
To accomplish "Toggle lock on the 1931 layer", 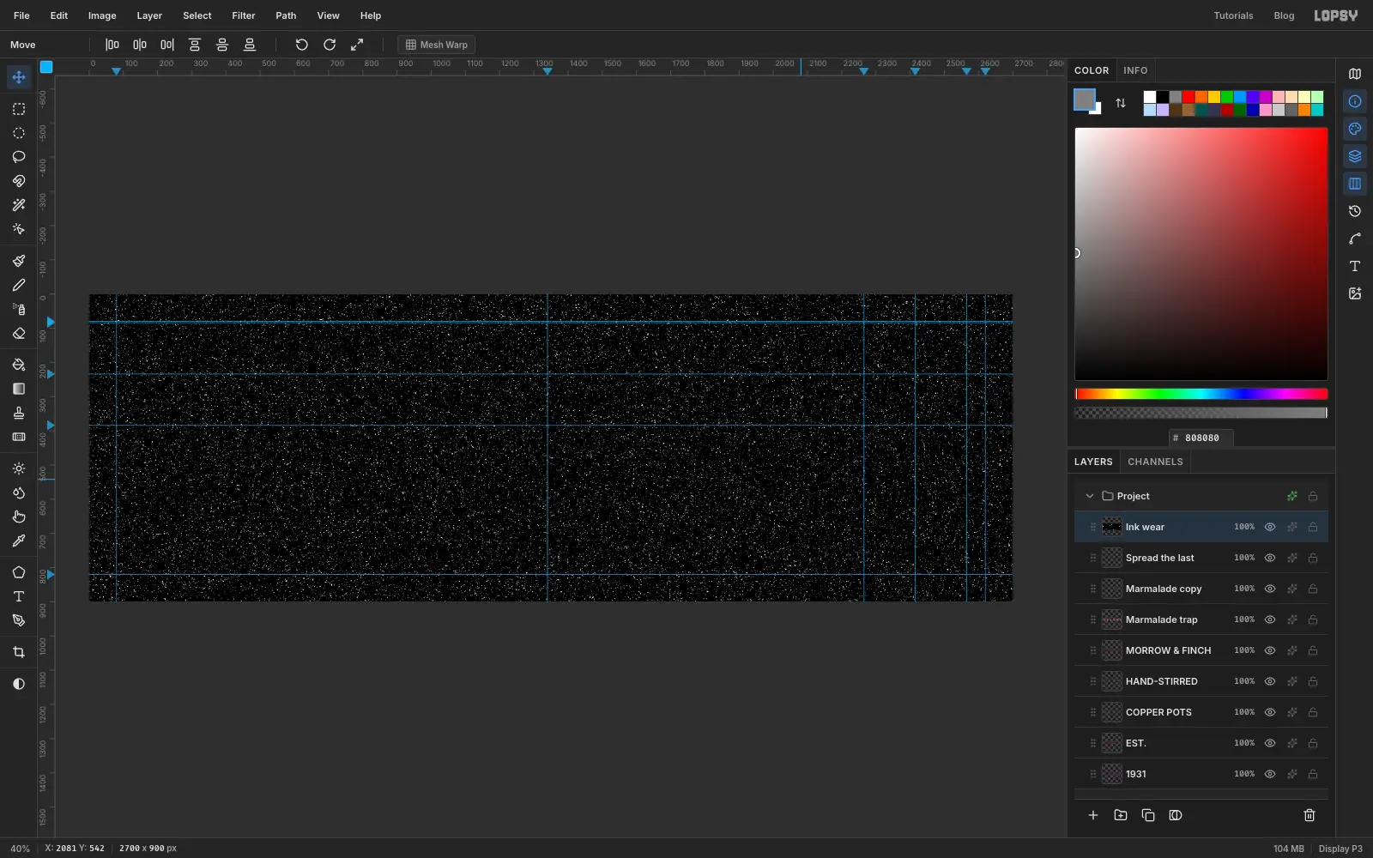I will pyautogui.click(x=1313, y=774).
